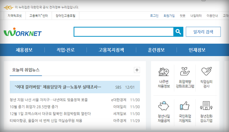Open the 청년친화 강소기업 building icon
This screenshot has width=229, height=132.
click(206, 106)
